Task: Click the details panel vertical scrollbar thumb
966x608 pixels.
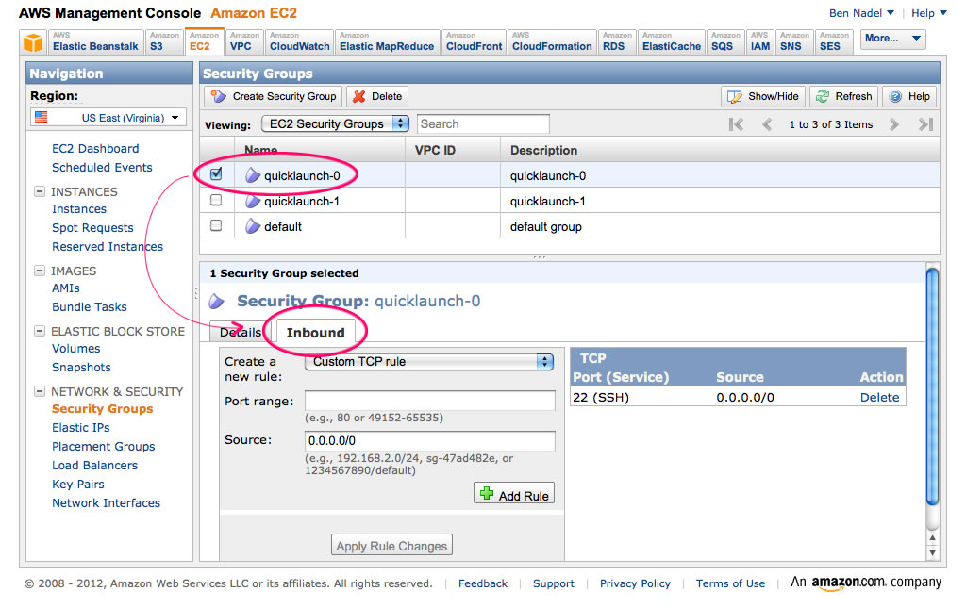Action: [933, 386]
